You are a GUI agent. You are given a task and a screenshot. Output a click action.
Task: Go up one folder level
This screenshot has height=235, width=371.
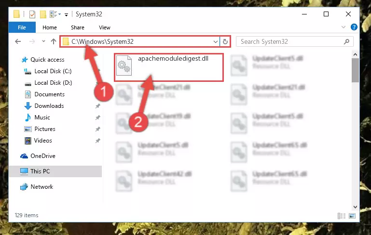point(54,41)
